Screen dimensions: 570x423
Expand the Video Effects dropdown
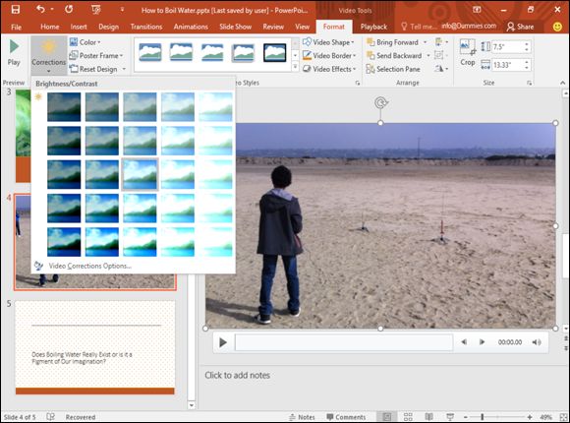tap(329, 69)
